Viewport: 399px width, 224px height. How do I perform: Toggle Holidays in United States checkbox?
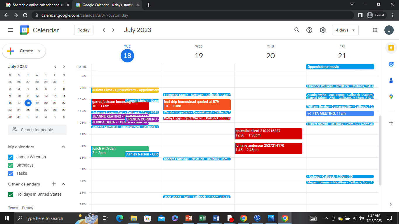tap(11, 194)
